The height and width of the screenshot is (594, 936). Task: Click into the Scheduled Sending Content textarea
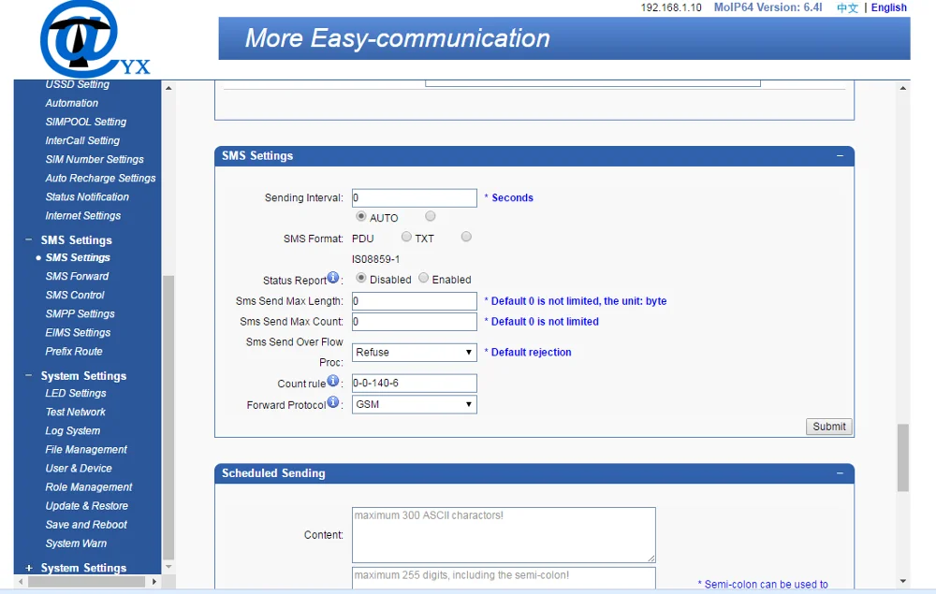tap(504, 535)
